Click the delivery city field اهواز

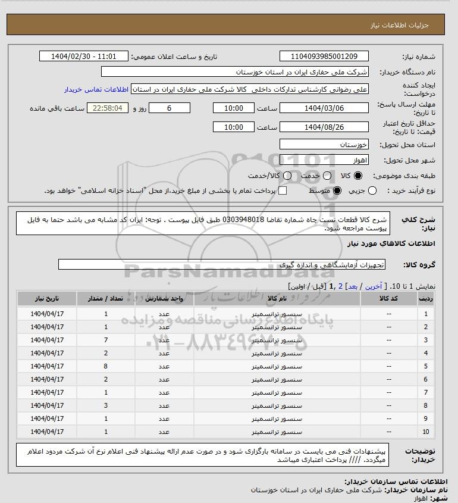324,160
